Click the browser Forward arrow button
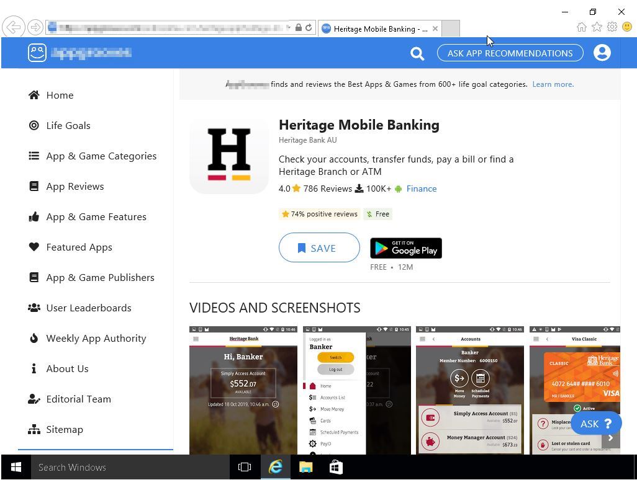This screenshot has width=637, height=480. [35, 27]
